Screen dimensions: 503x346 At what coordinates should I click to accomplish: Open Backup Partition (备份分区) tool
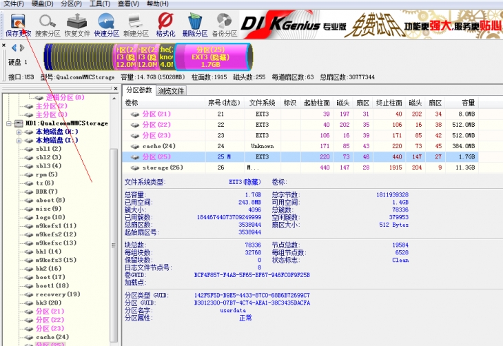point(225,25)
